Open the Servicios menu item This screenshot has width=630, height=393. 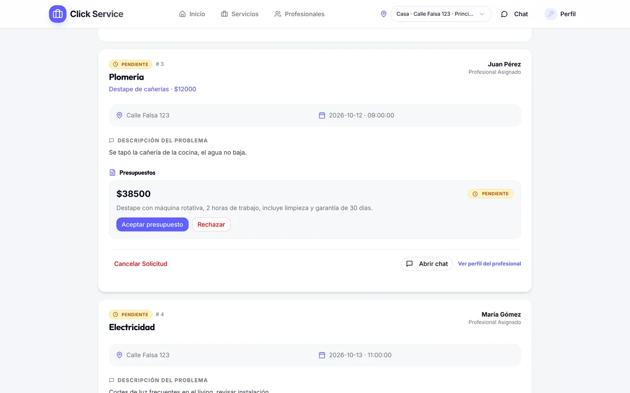click(240, 14)
